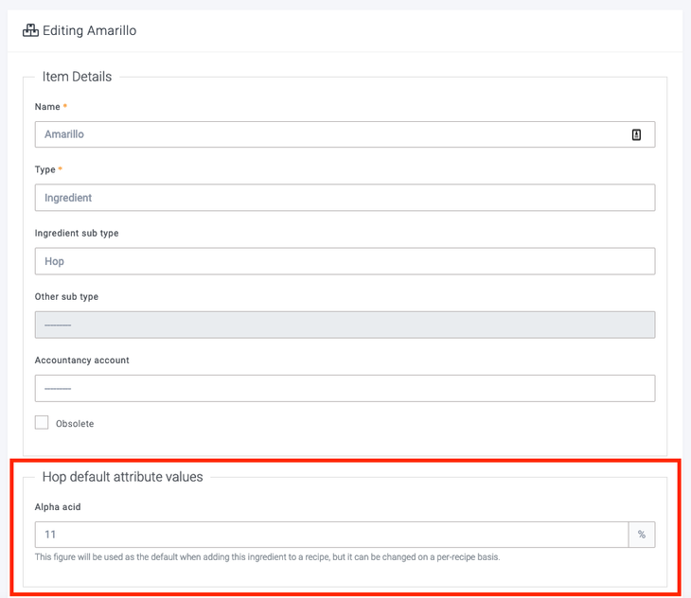Open the Type dropdown showing Ingredient
Image resolution: width=691 pixels, height=598 pixels.
tap(345, 198)
